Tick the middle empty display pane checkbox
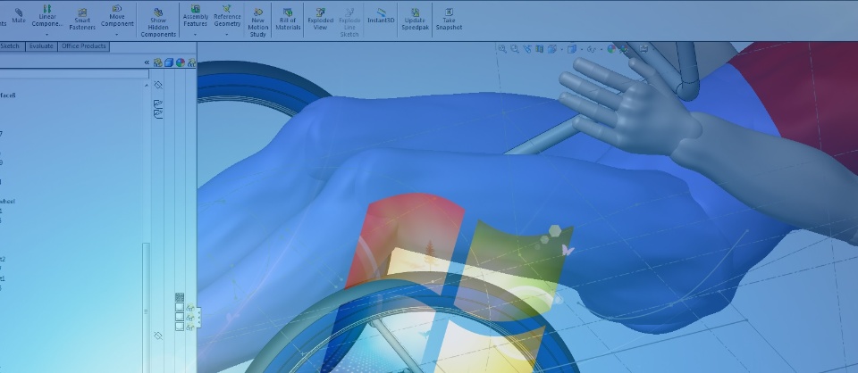The height and width of the screenshot is (373, 858). coord(180,317)
